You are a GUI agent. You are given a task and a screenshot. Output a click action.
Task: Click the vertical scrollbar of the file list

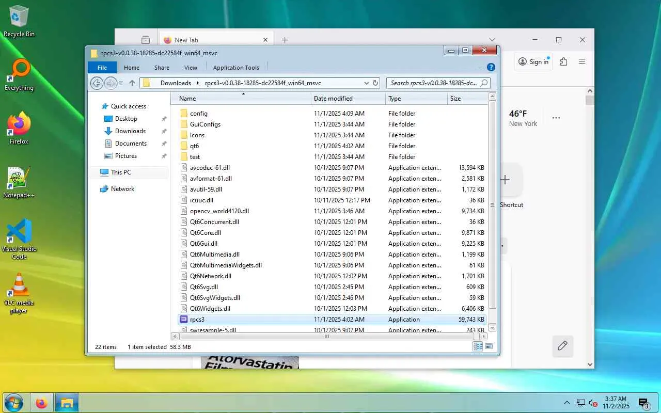(x=492, y=204)
